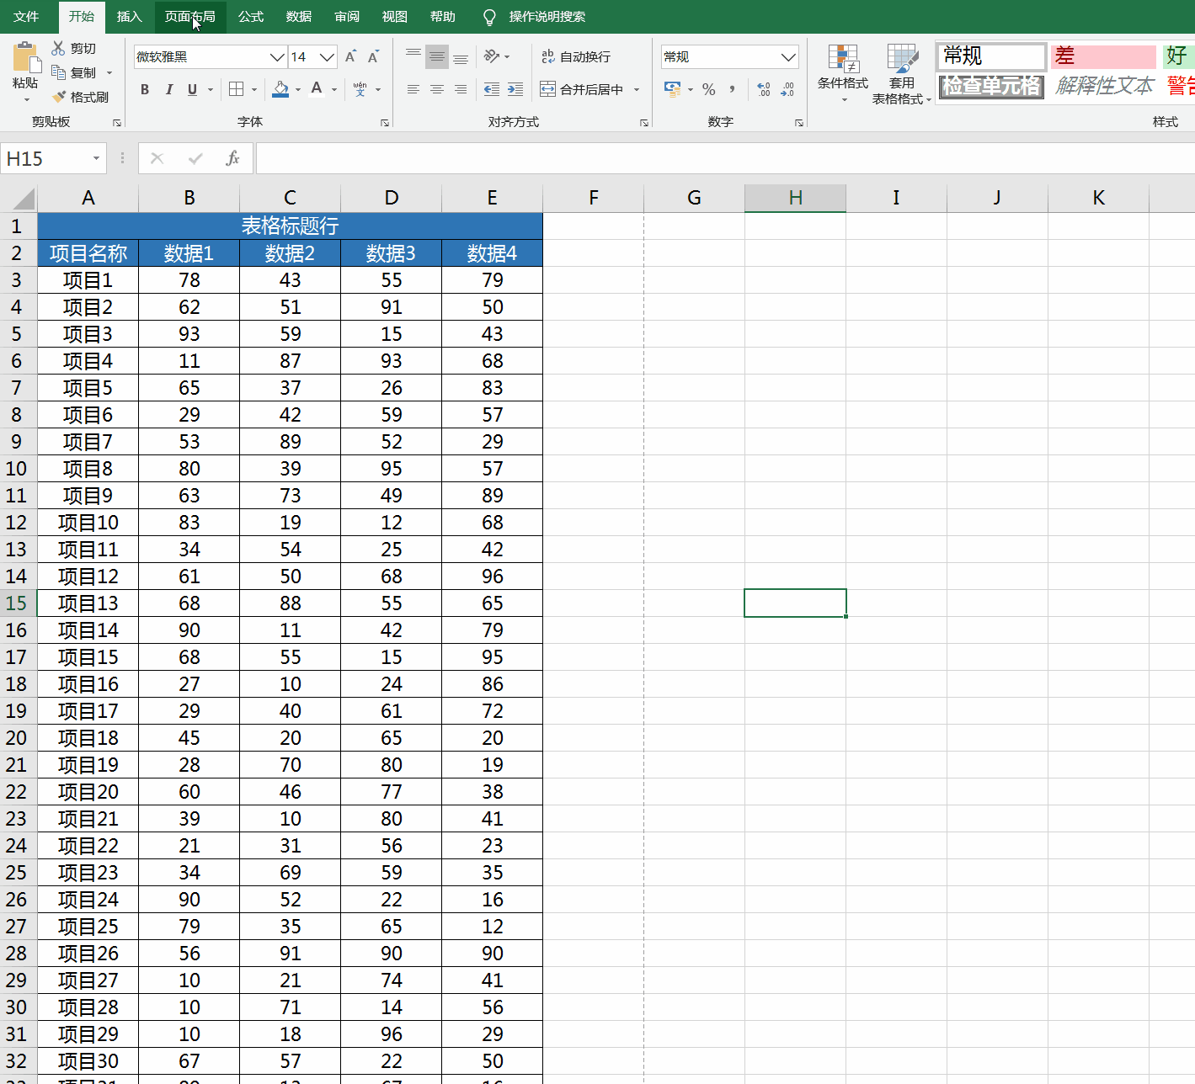Expand the Name Box dropdown arrow
The height and width of the screenshot is (1084, 1195).
[x=96, y=158]
